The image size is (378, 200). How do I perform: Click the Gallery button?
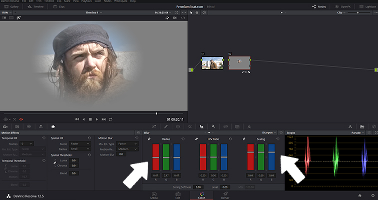[x=12, y=7]
